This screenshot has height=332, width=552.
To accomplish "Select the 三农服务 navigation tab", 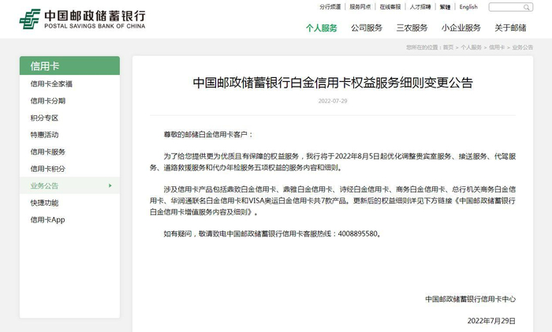I will coord(412,28).
